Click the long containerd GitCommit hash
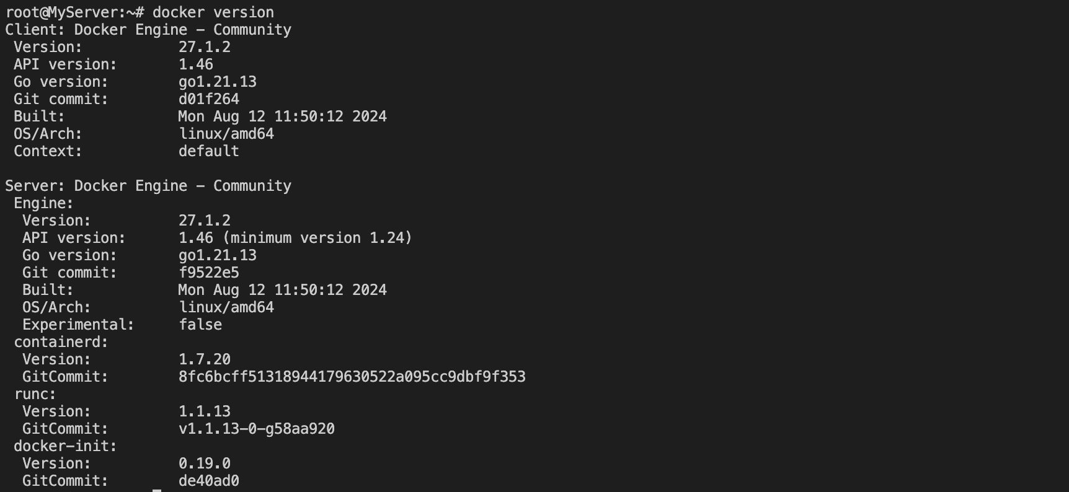The height and width of the screenshot is (492, 1069). (352, 377)
